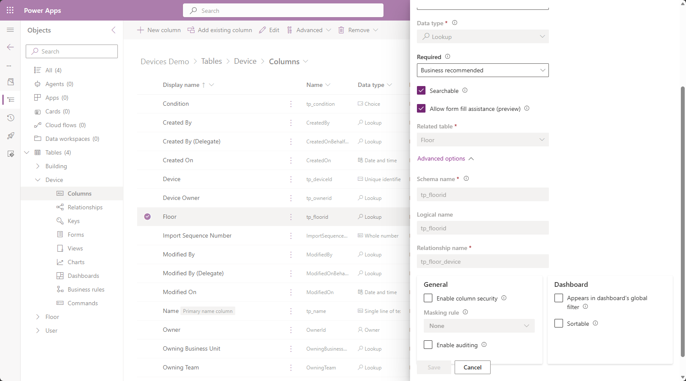Open the Required dropdown showing Business recommended
686x381 pixels.
coord(482,70)
